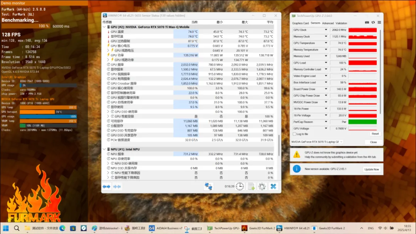Click HWiNFO double-arrow shrink layout icon
Image resolution: width=416 pixels, height=234 pixels.
pyautogui.click(x=117, y=187)
